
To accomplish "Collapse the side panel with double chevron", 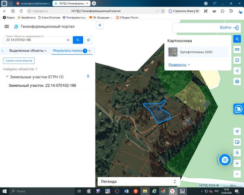I will (100, 25).
